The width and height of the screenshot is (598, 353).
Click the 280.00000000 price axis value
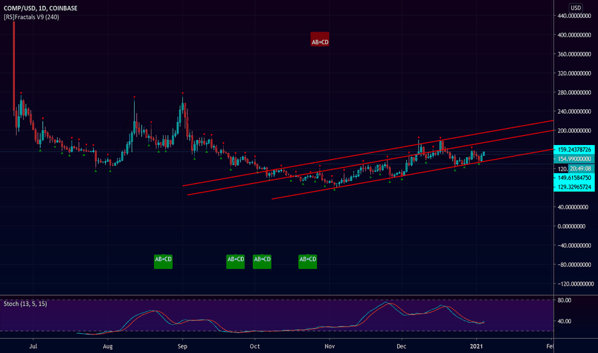pyautogui.click(x=574, y=92)
